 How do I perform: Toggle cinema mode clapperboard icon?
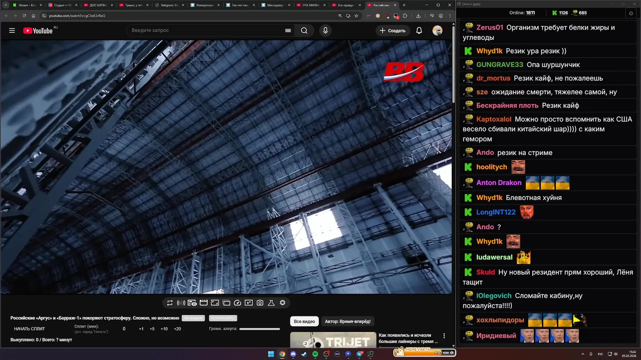point(203,302)
